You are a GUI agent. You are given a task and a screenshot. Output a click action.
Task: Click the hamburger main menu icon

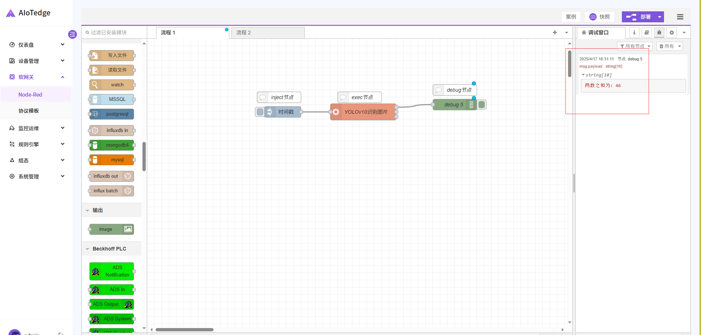pos(680,17)
